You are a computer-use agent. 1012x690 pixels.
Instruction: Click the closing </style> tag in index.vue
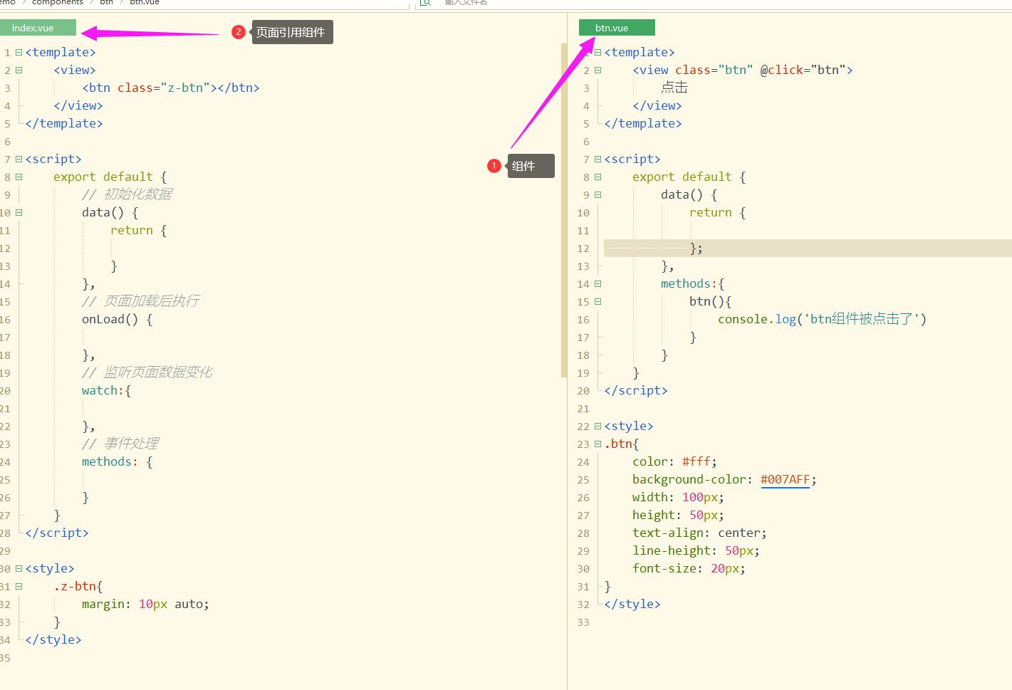click(53, 639)
